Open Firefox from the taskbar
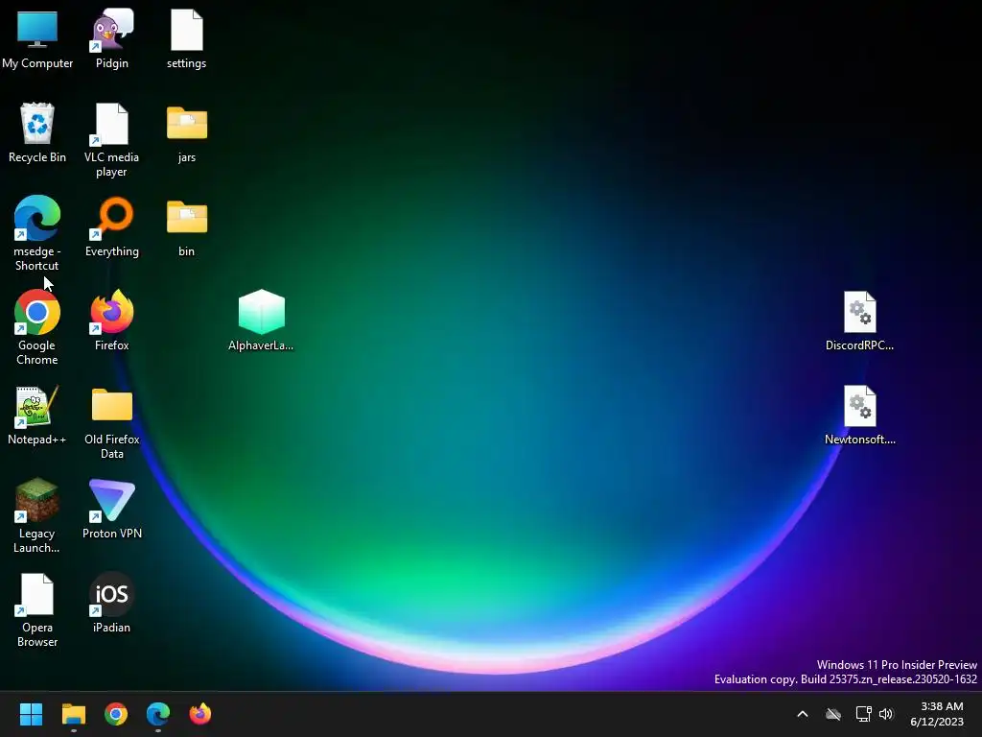Screen dimensions: 982x737 (200, 714)
